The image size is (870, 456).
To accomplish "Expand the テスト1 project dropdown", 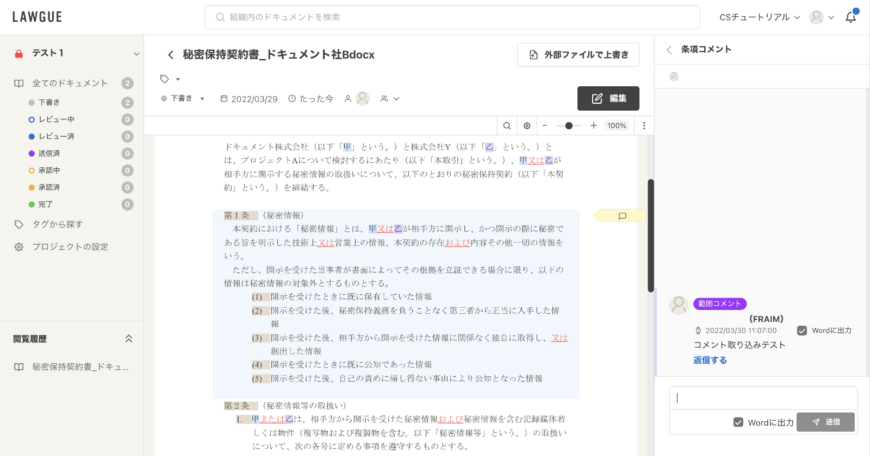I will (x=136, y=53).
